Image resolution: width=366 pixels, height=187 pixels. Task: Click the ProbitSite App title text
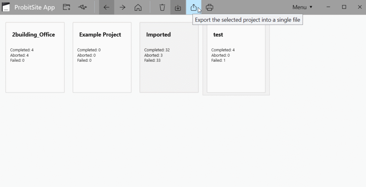pos(35,7)
